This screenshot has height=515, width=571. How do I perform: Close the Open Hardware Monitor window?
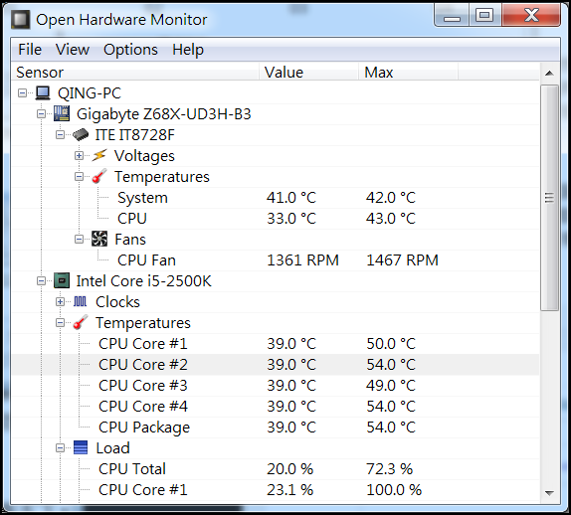[x=531, y=16]
